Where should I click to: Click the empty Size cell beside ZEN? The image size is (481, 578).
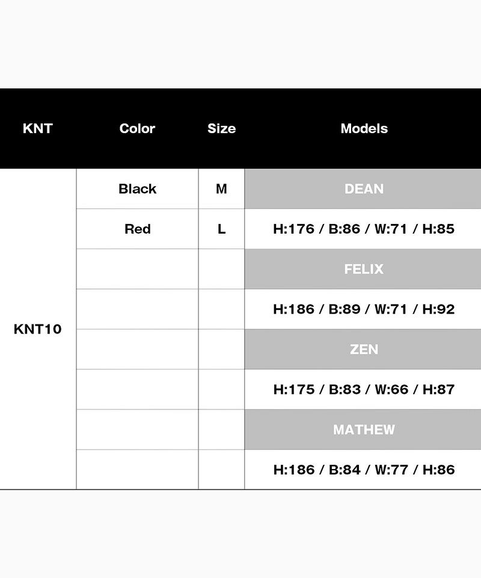pos(221,349)
